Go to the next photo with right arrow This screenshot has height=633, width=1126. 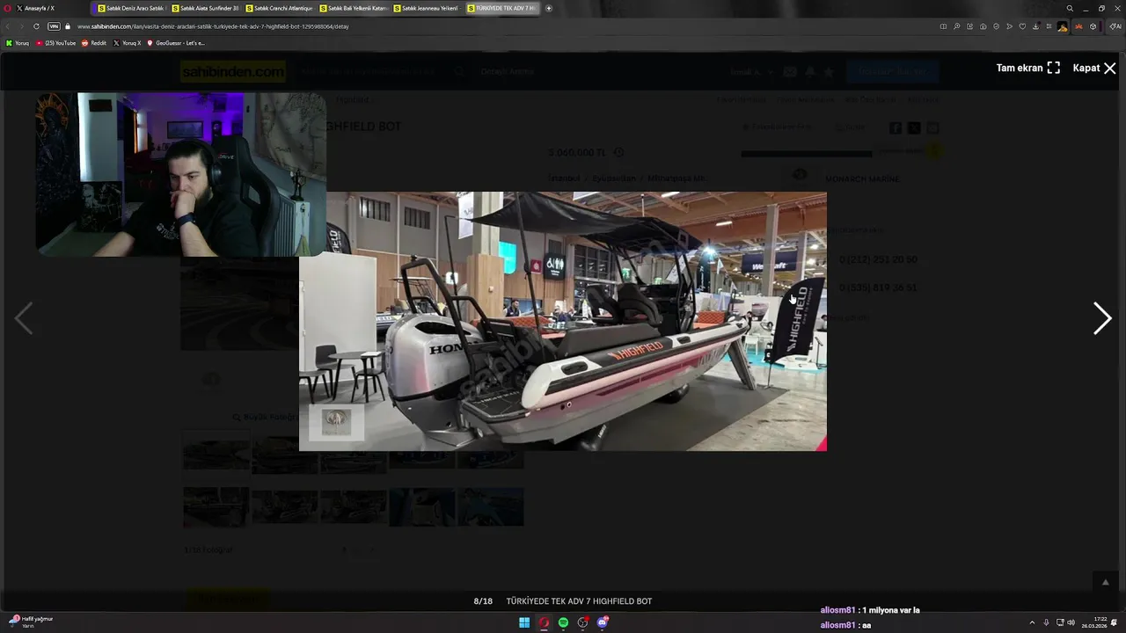pyautogui.click(x=1102, y=318)
